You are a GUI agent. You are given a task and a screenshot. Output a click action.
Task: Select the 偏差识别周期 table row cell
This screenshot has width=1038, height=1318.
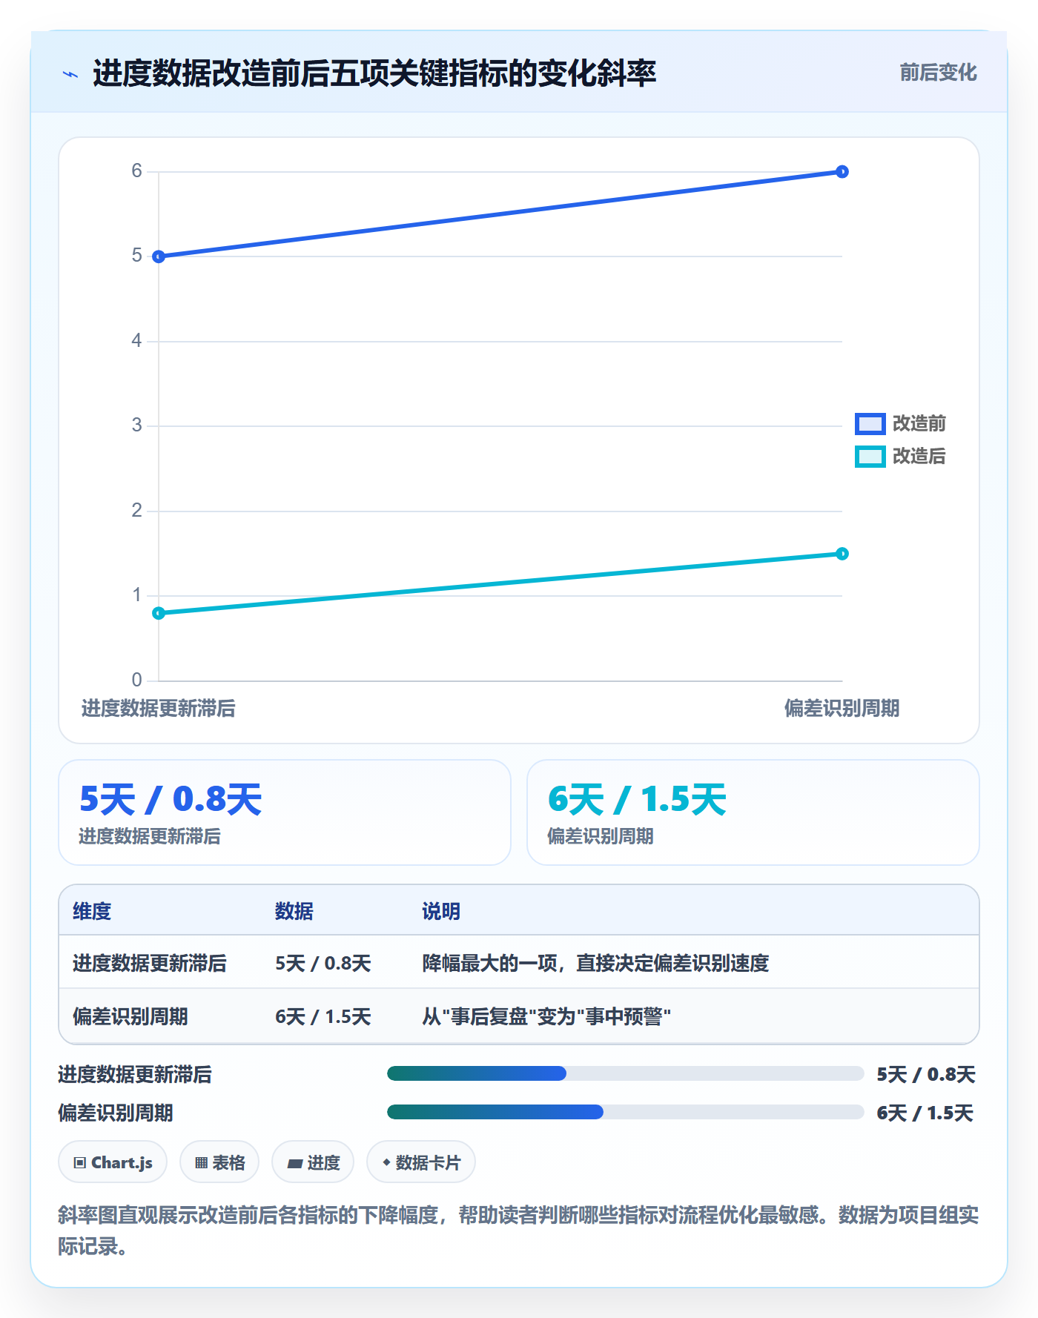click(130, 1016)
